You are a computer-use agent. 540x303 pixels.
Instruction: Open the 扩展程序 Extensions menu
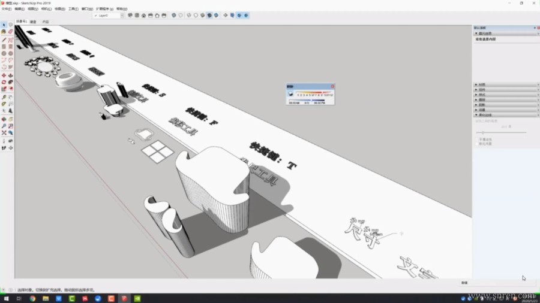[x=104, y=8]
